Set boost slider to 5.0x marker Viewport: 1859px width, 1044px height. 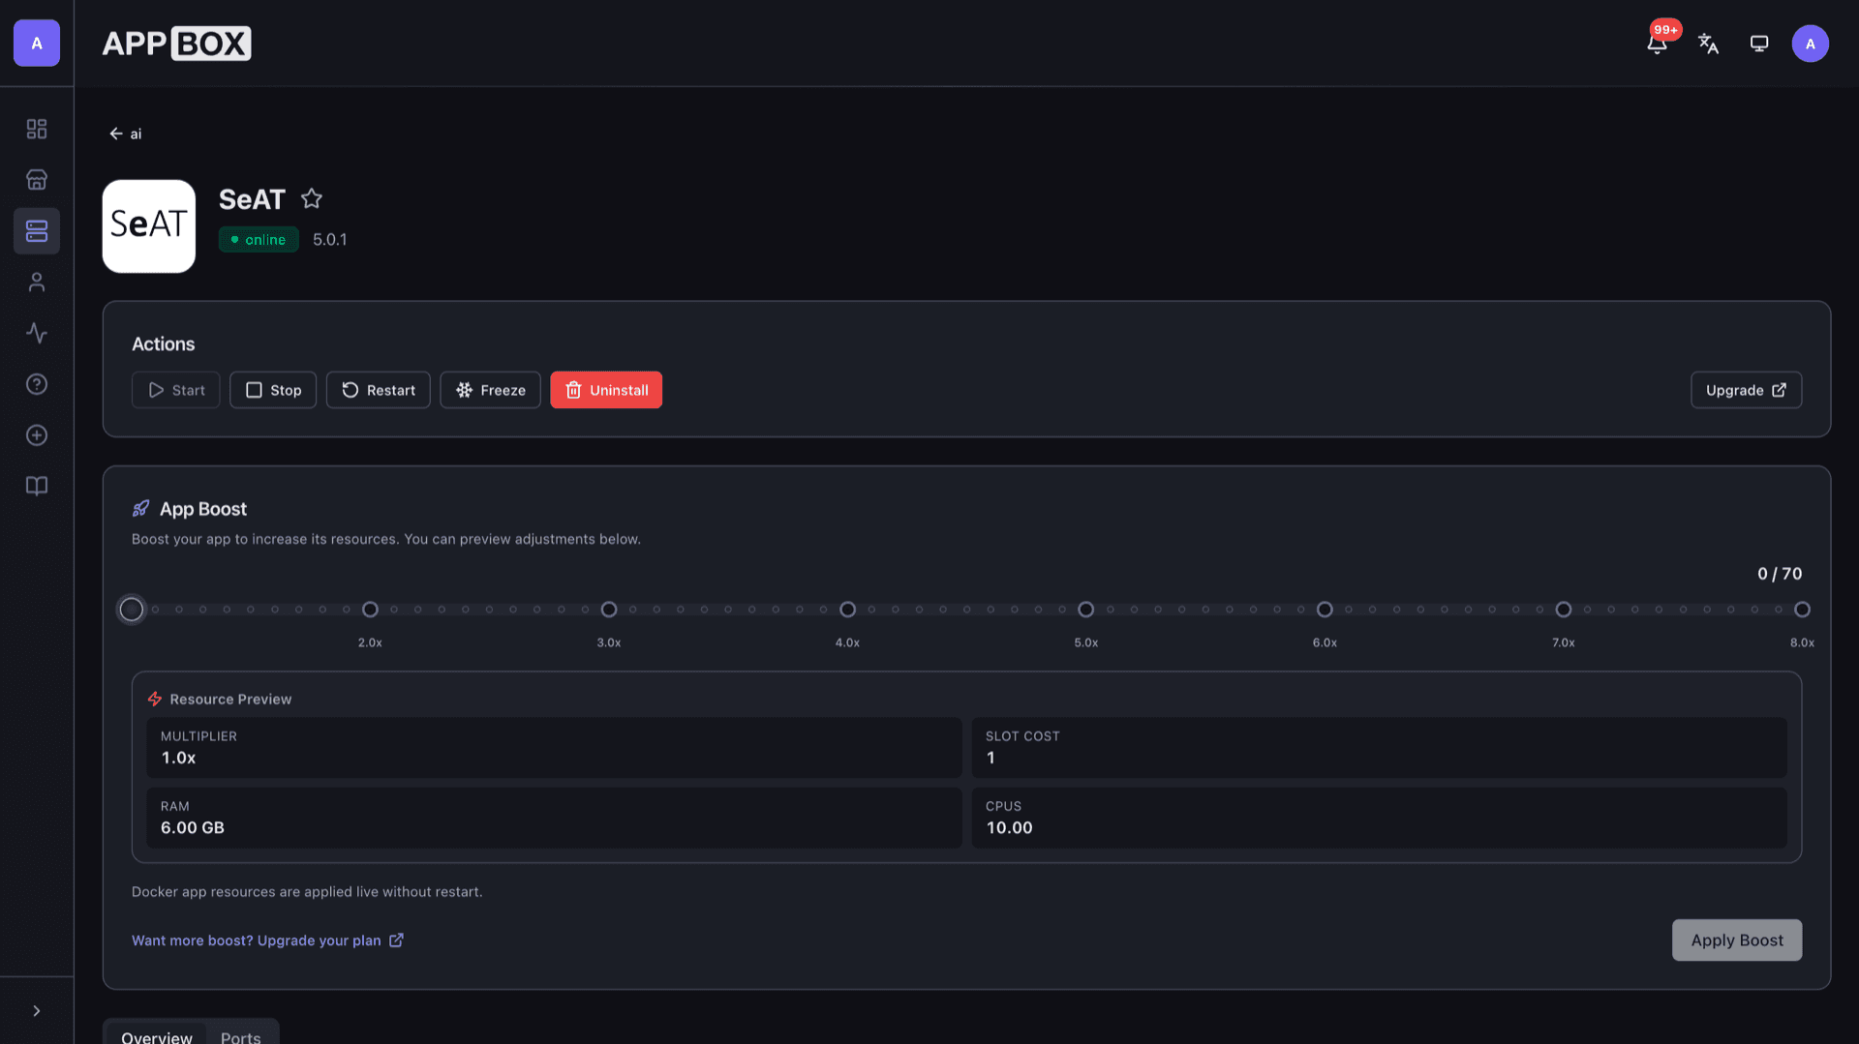(1086, 610)
